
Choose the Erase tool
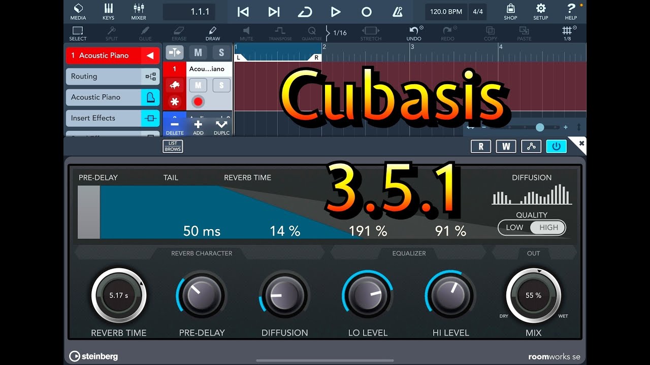pos(179,33)
